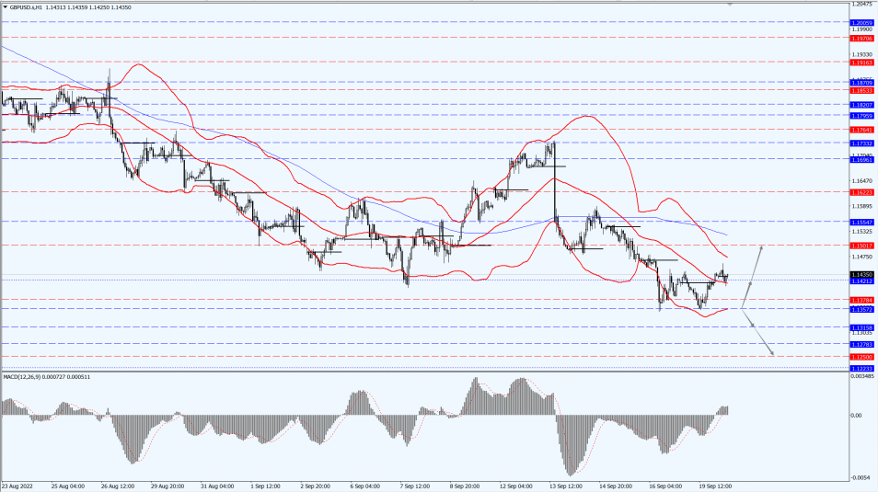Click the triangle icon beside GBPUSD.s,H1
The image size is (878, 492).
click(x=5, y=6)
